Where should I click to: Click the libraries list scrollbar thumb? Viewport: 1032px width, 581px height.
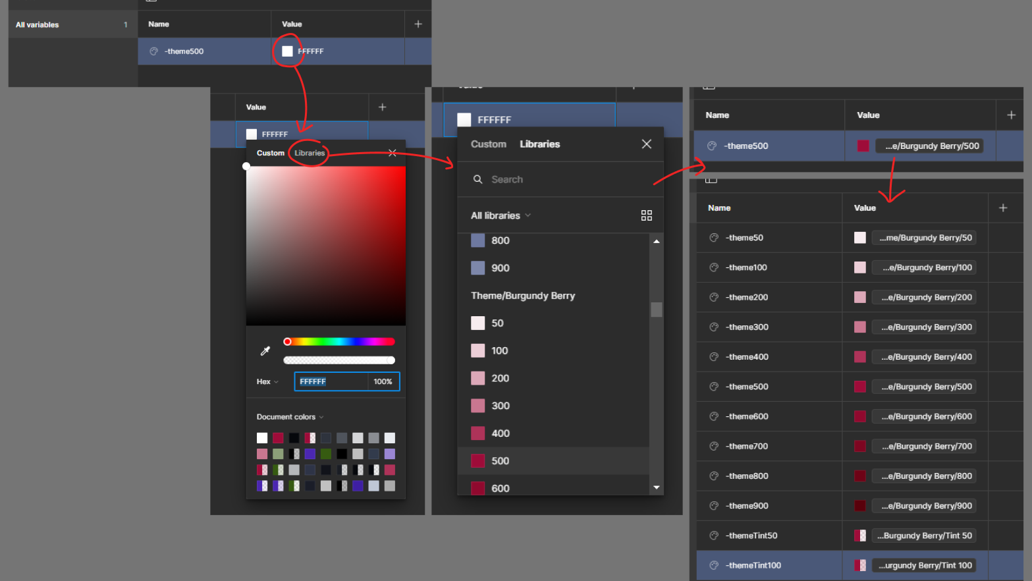[x=657, y=310]
